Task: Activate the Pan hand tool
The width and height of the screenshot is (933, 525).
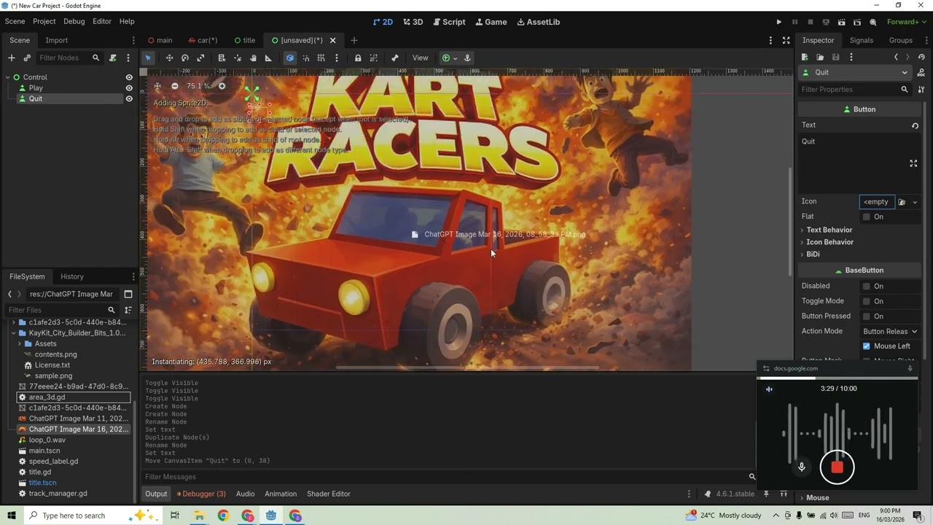Action: [x=253, y=58]
